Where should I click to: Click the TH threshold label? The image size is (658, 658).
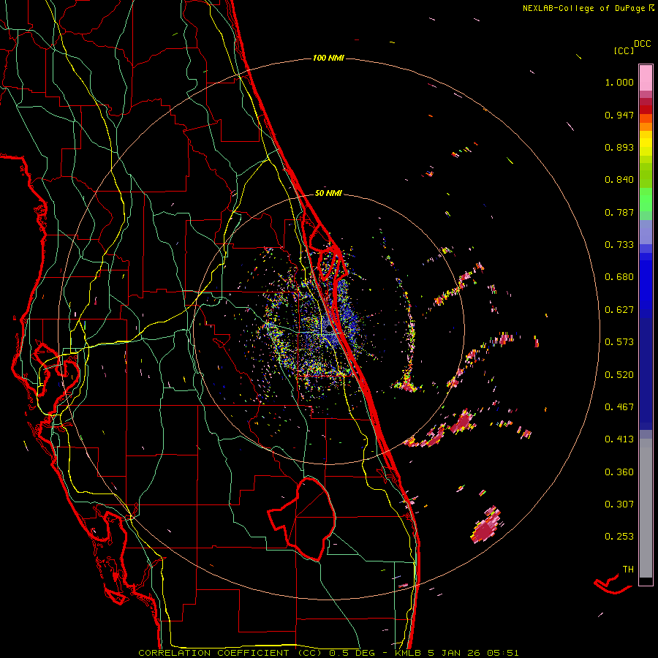628,570
